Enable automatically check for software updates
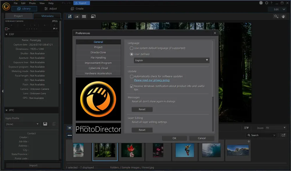Screen dimensions: 291x171 (x=132, y=77)
